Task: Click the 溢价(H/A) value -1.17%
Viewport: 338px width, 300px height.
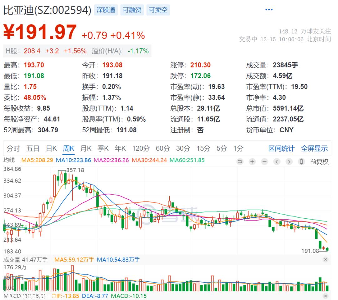Action: click(x=138, y=51)
